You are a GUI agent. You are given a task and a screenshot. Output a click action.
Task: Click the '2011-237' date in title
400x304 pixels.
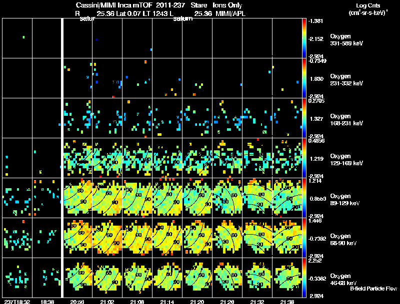tap(169, 5)
